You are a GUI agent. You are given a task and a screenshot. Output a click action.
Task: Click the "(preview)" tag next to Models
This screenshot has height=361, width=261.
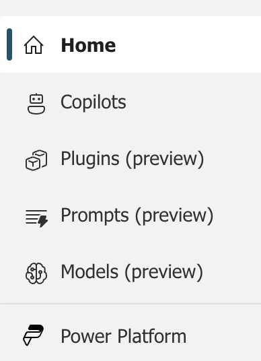click(163, 273)
